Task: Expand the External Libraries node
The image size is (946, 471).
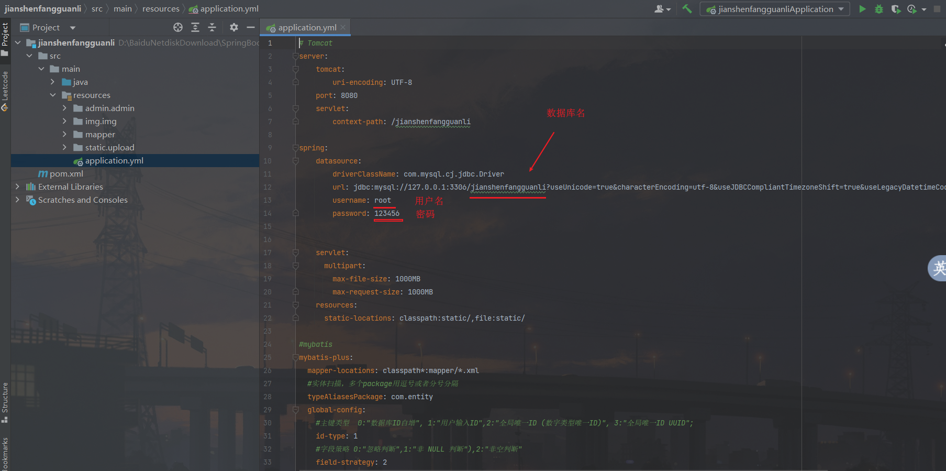Action: [x=17, y=187]
